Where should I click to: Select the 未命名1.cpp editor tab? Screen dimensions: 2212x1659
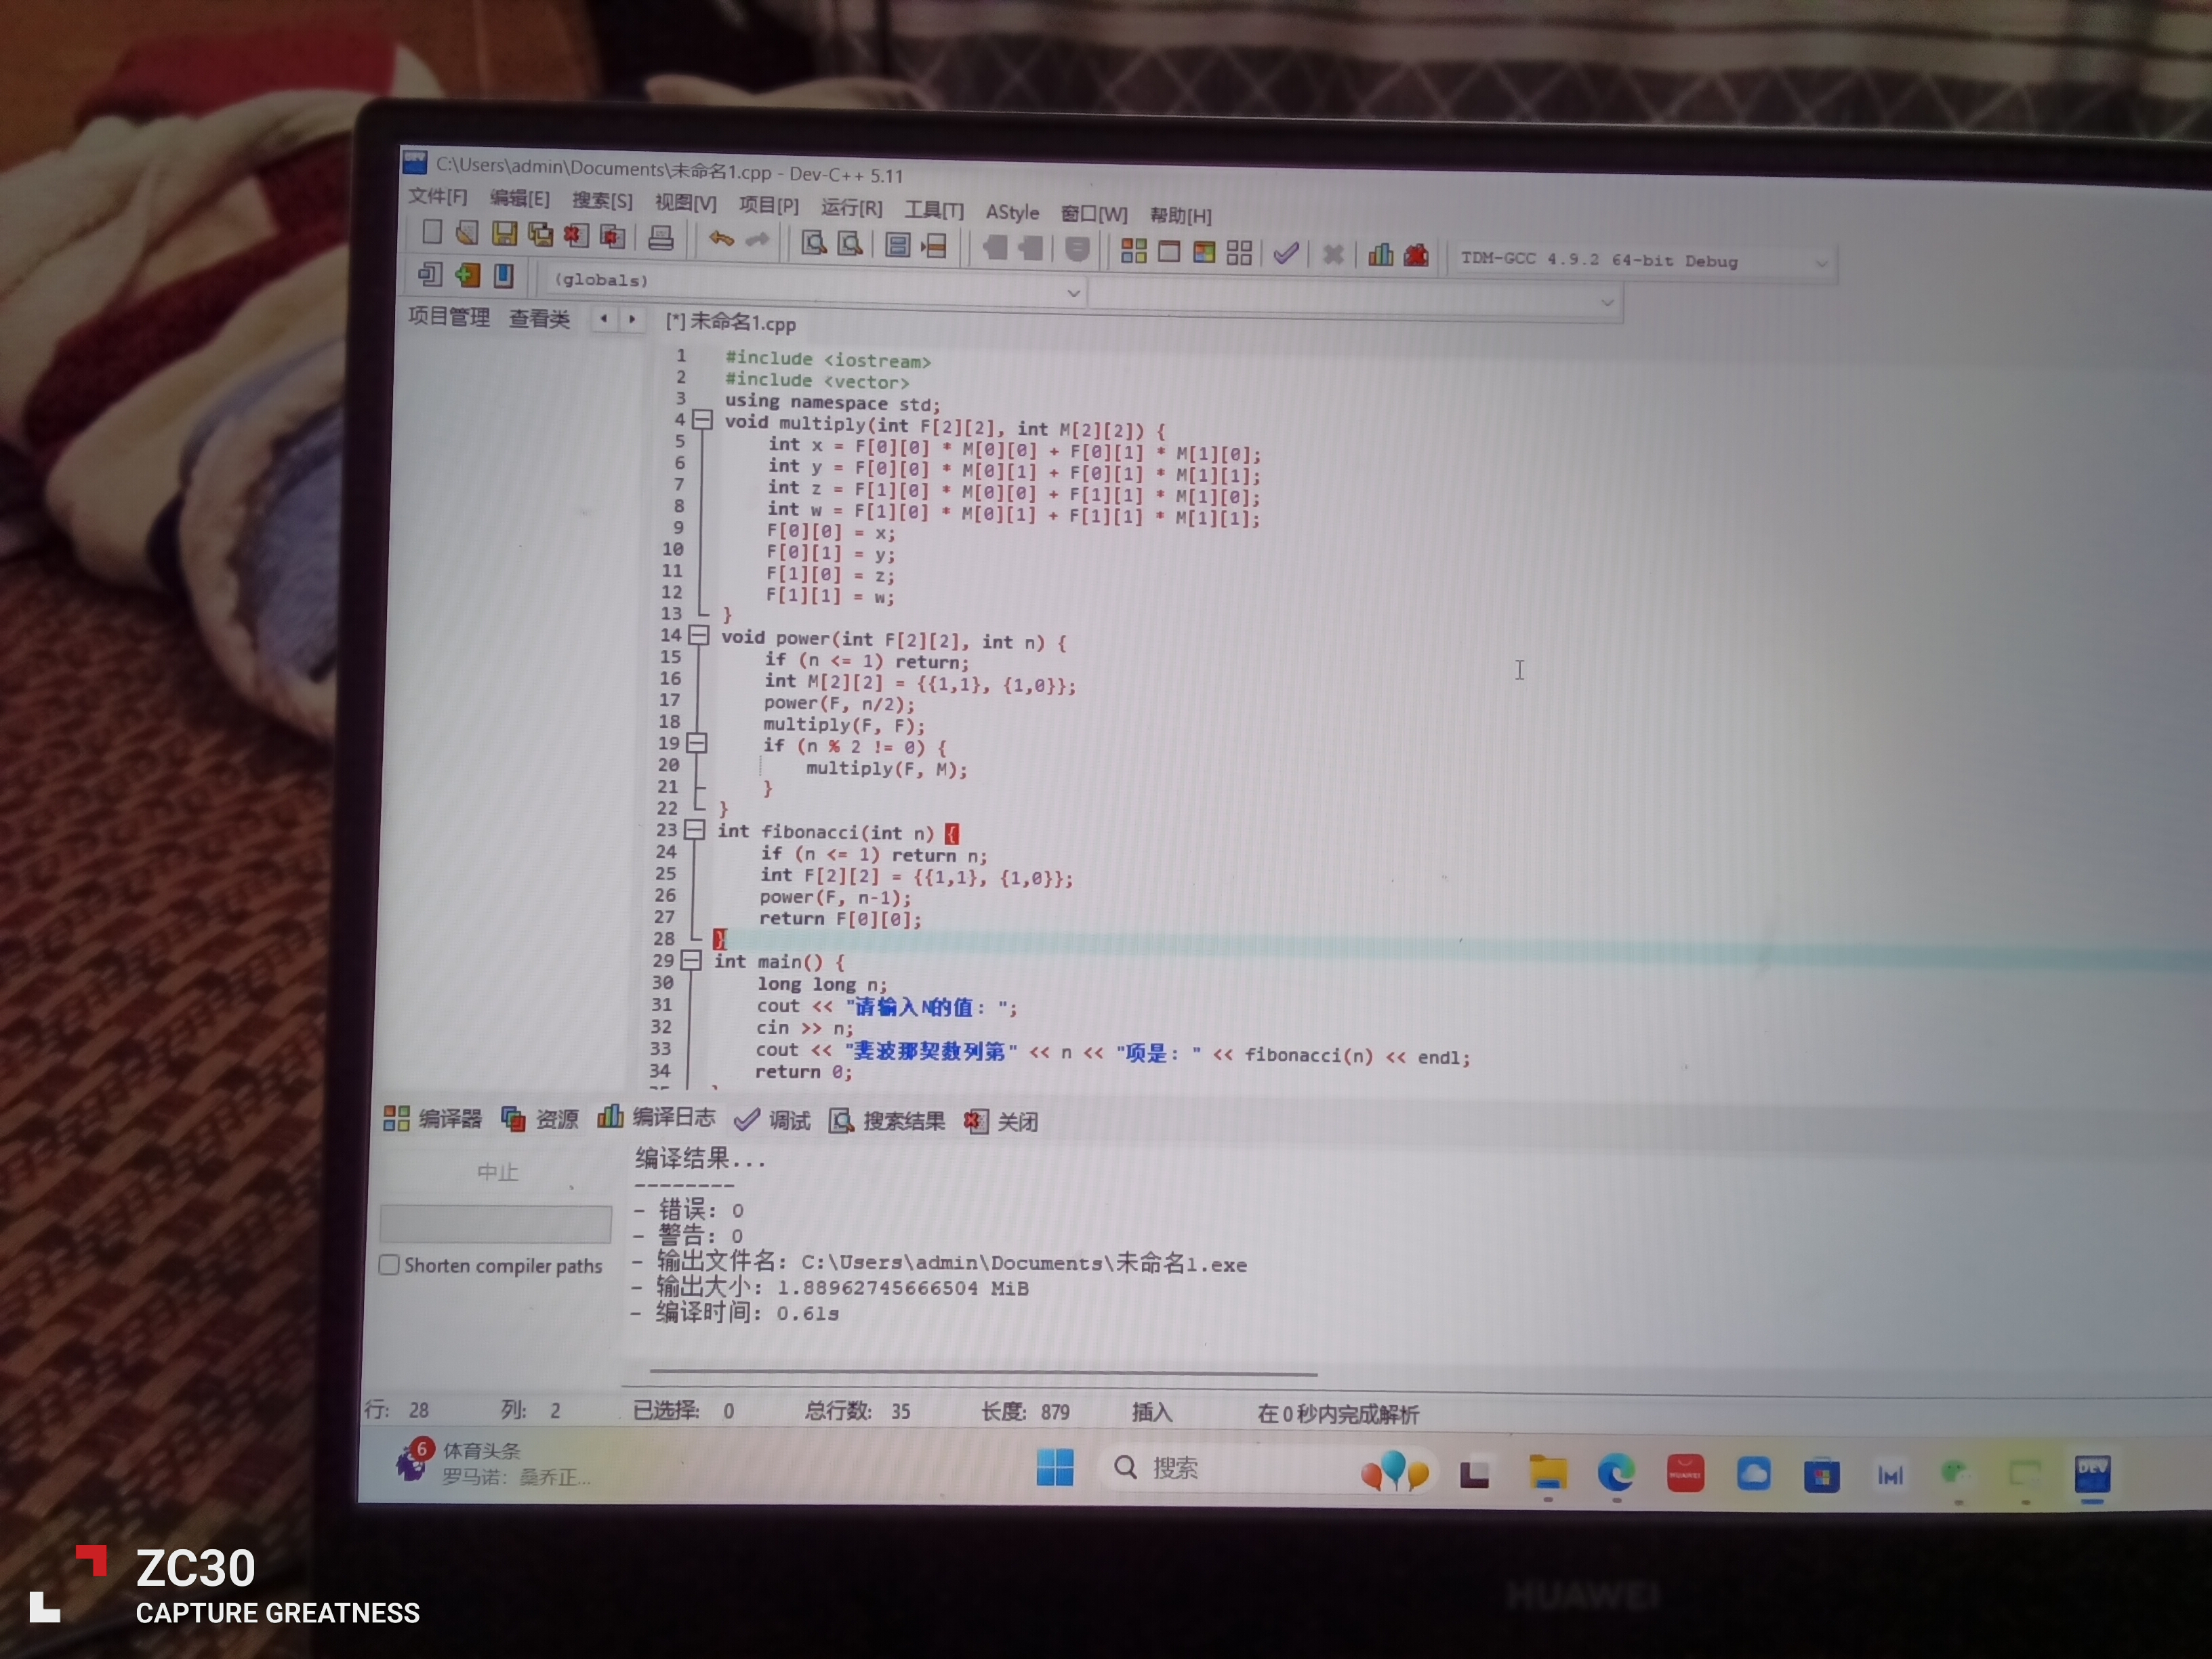point(731,322)
